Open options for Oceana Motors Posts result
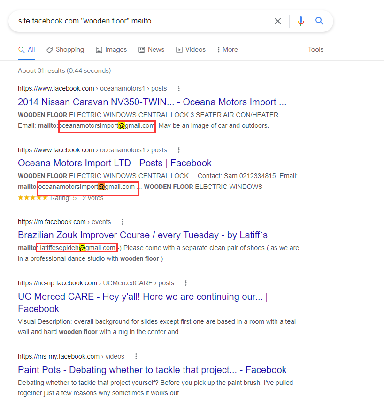 (179, 150)
